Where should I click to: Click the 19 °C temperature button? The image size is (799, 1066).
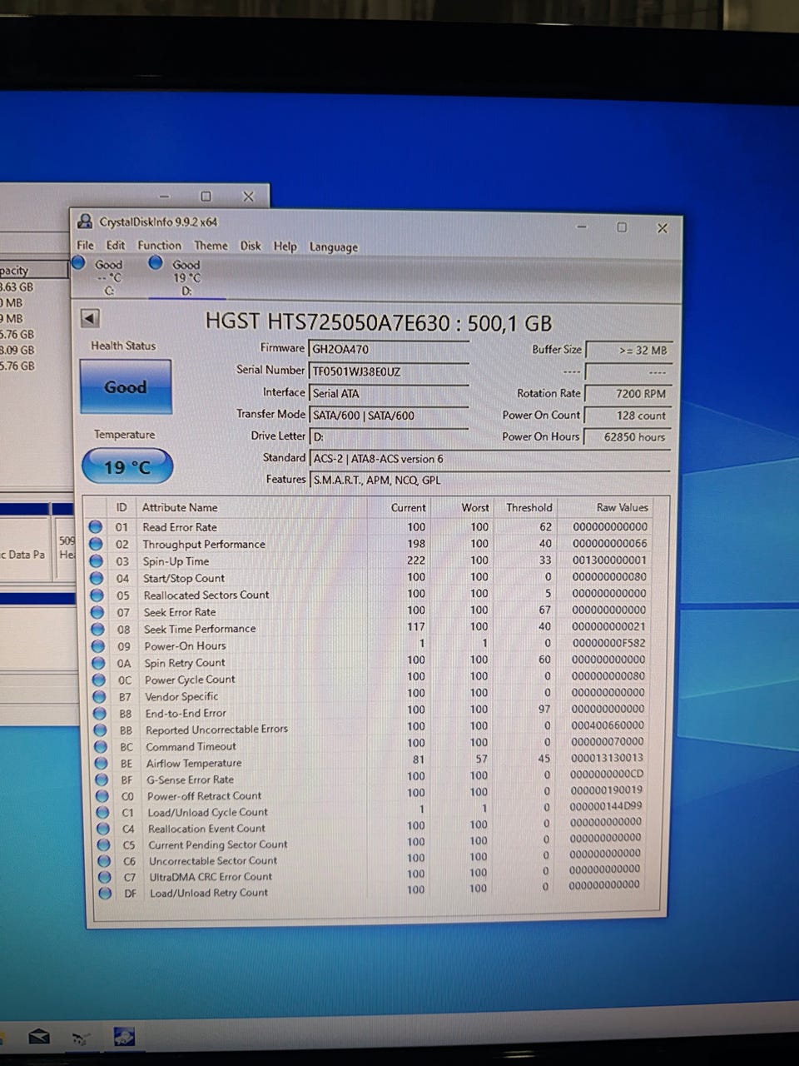tap(127, 466)
